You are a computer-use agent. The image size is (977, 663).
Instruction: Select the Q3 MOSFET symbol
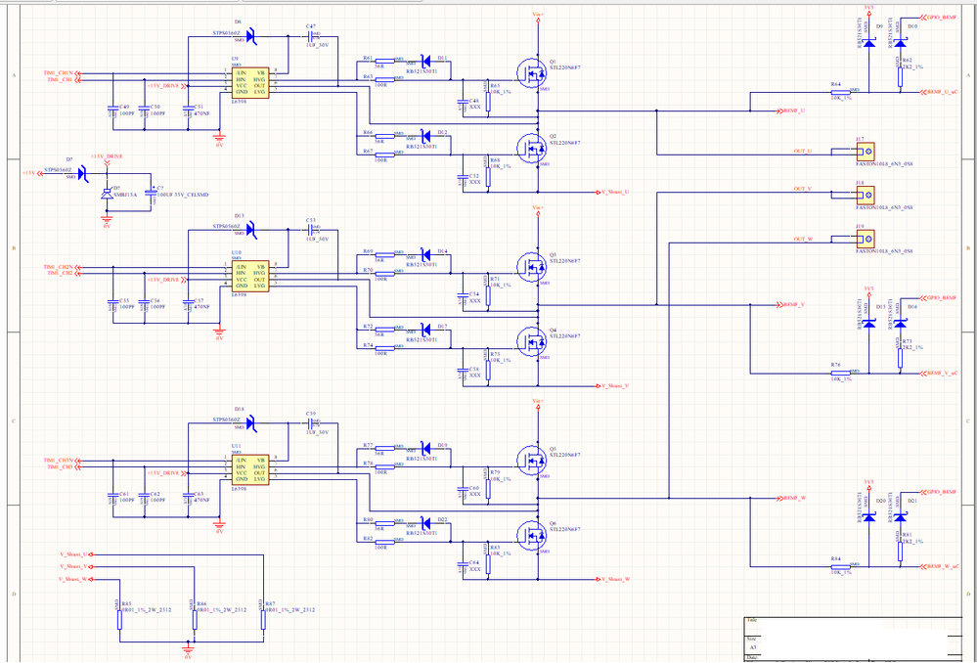click(531, 267)
